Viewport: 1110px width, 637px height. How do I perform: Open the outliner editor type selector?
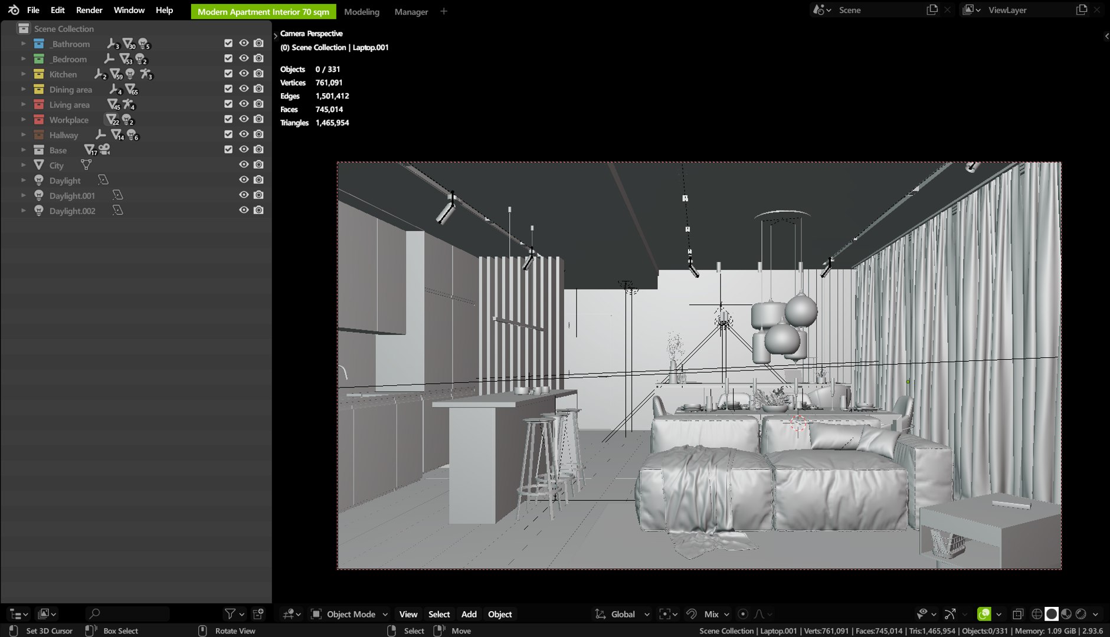point(19,614)
